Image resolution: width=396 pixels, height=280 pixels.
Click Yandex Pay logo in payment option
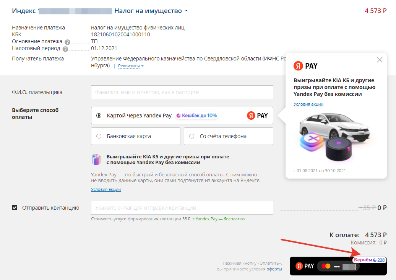(257, 116)
